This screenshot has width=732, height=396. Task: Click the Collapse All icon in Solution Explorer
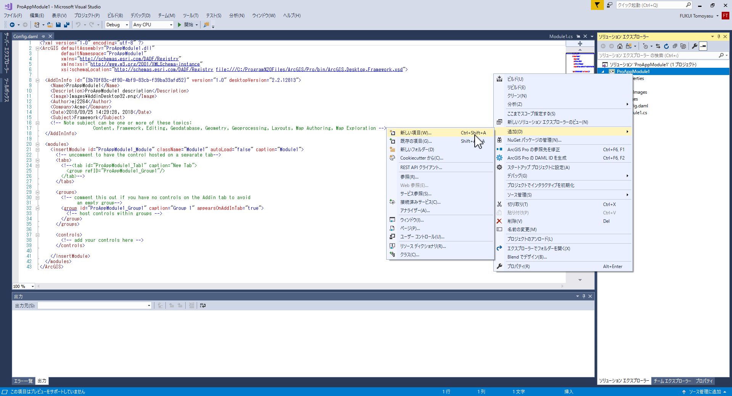click(x=675, y=46)
